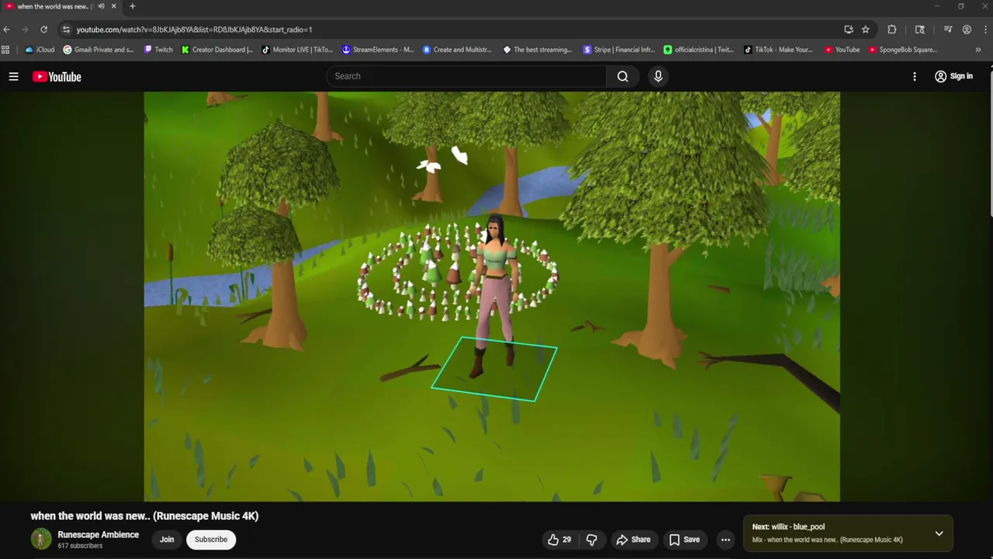Screen dimensions: 993x559
Task: View site information icon in address bar
Action: click(67, 30)
